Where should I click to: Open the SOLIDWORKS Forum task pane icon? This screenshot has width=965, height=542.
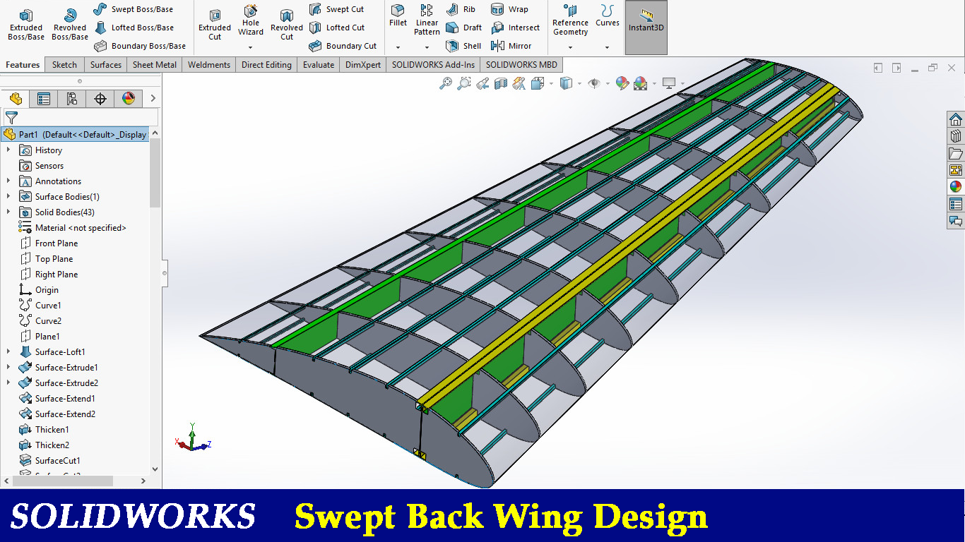tap(956, 221)
